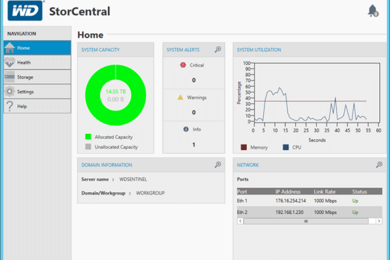Click the CPU legend color swatch
Viewport: 390px width, 260px height.
click(x=286, y=147)
